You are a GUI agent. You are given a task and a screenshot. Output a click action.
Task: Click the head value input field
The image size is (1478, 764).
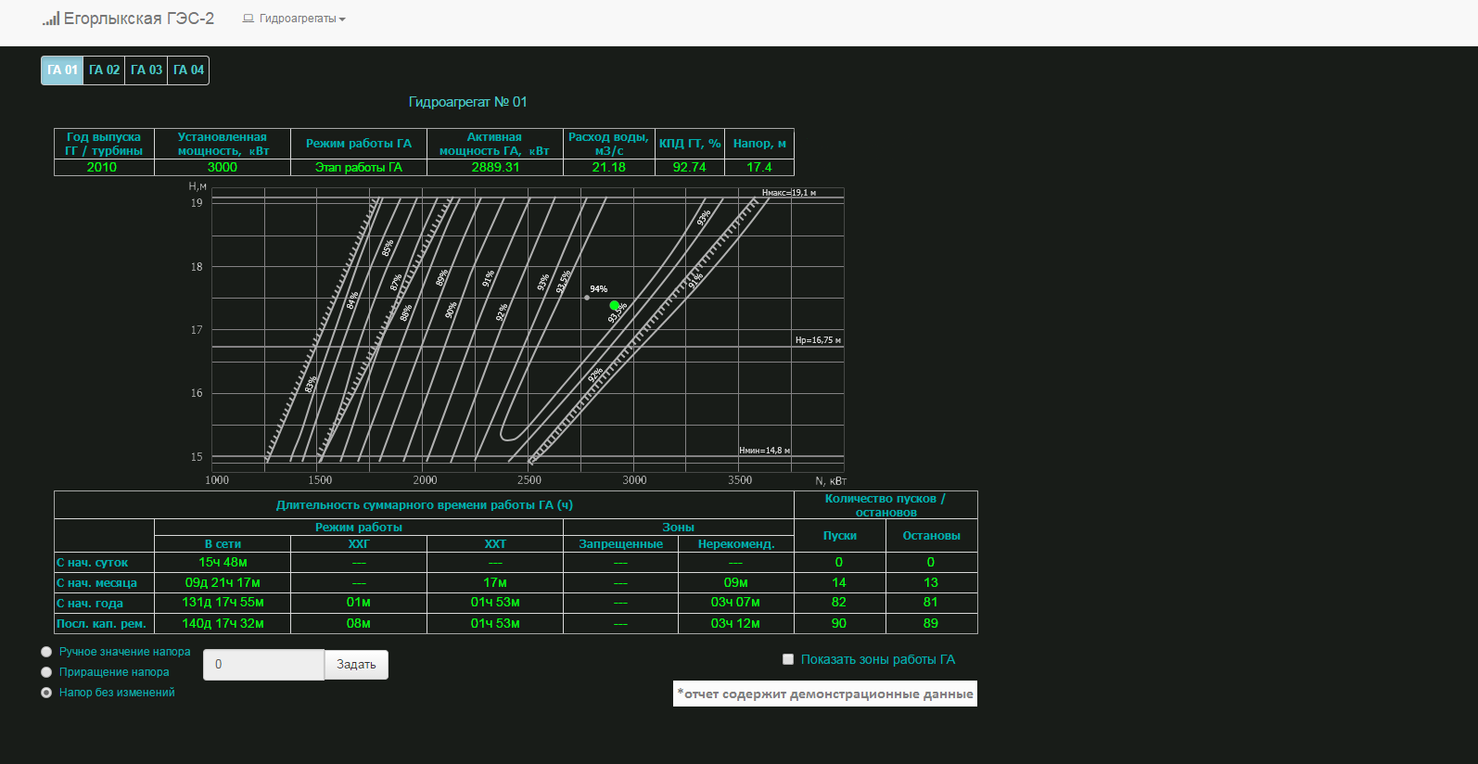(263, 665)
